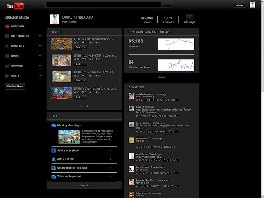Screen dimensions: 264x198
Task: Click the Join a user study icon
Action: 54,151
